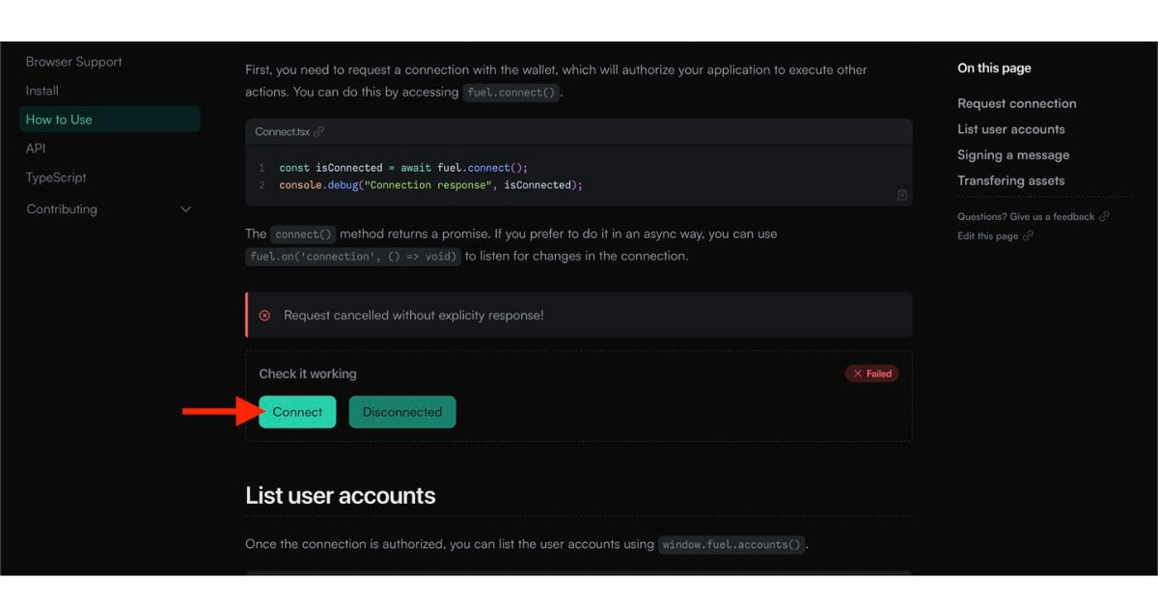
Task: Jump to Request connection section
Action: coord(1016,103)
